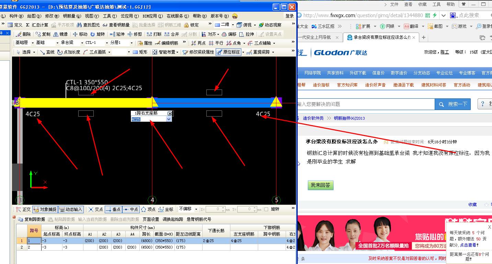
Task: Open 属性 properties panel
Action: [145, 43]
